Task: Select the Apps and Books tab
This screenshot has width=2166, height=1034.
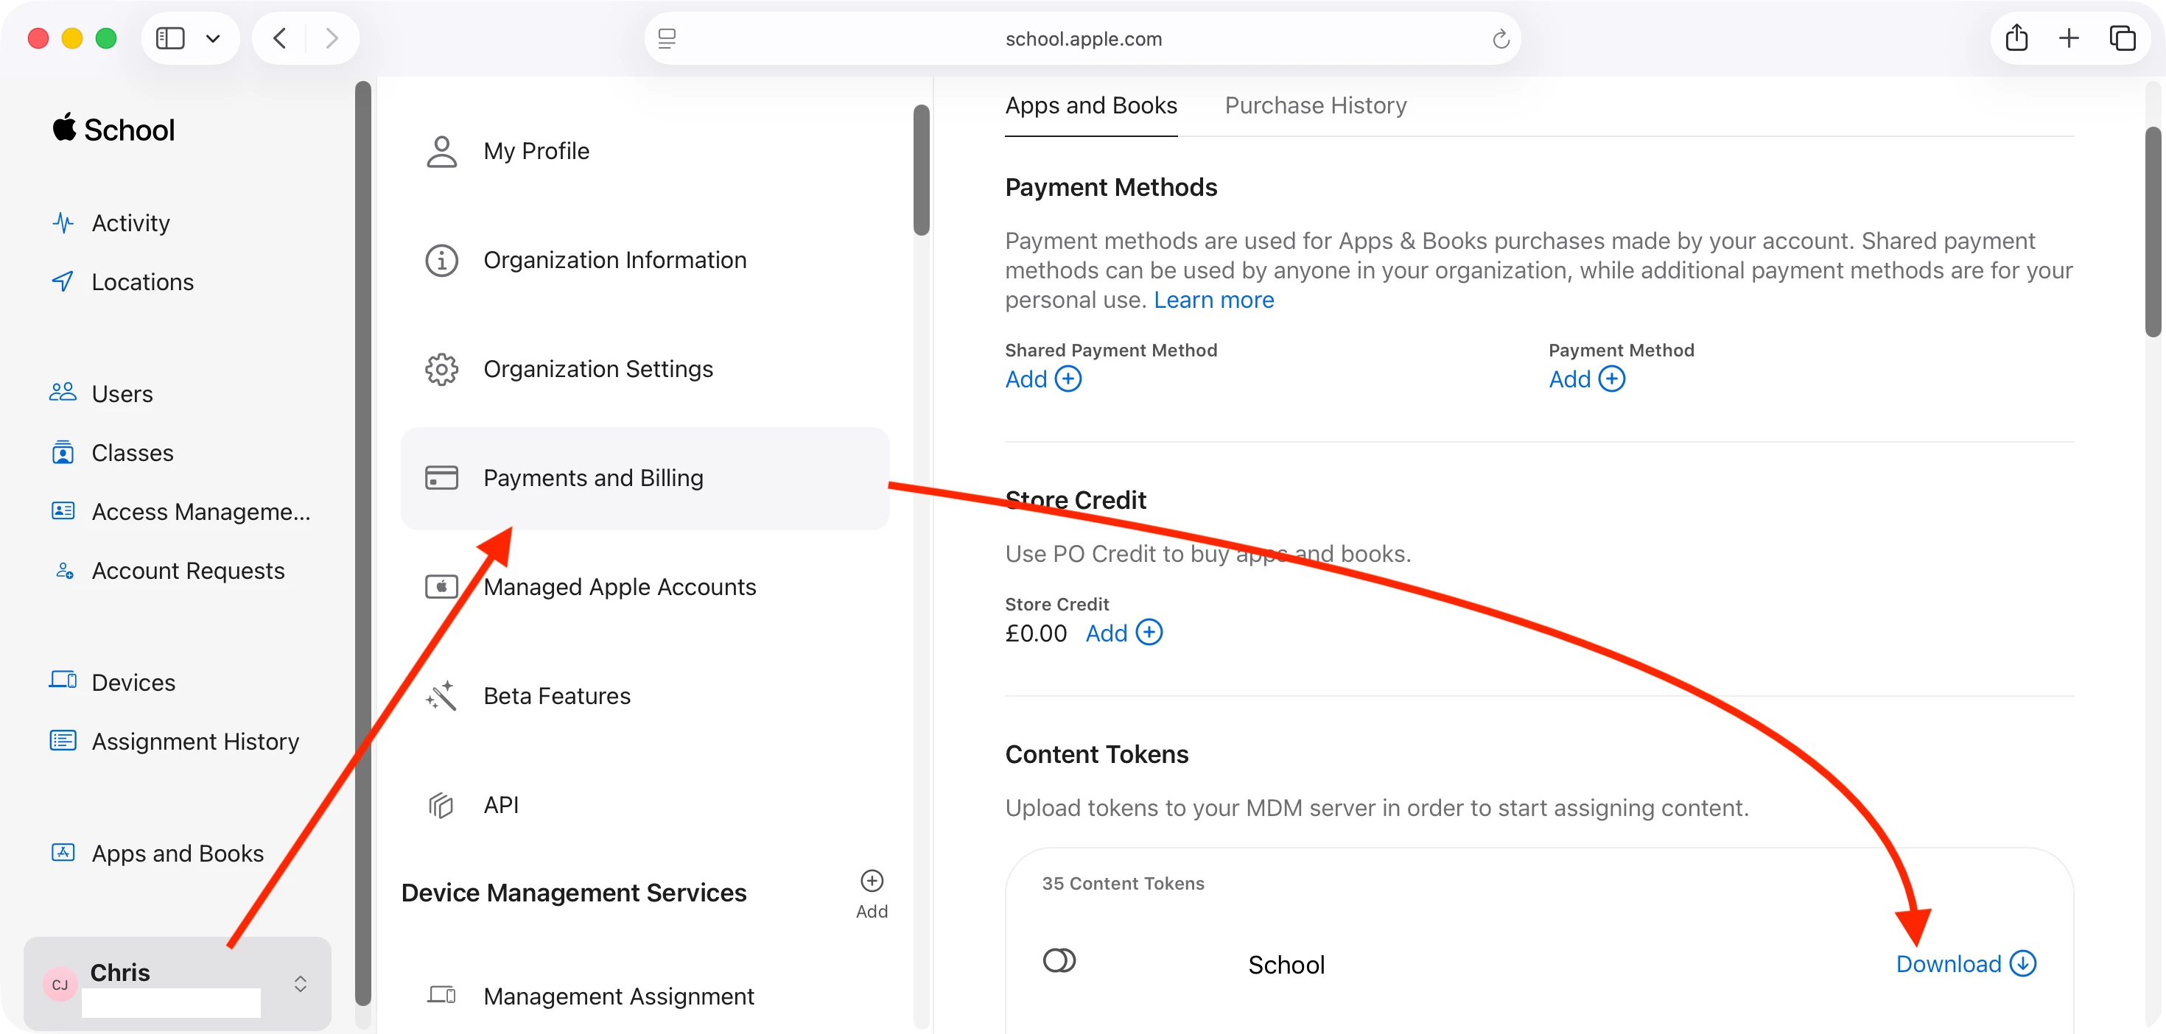Action: [1090, 106]
